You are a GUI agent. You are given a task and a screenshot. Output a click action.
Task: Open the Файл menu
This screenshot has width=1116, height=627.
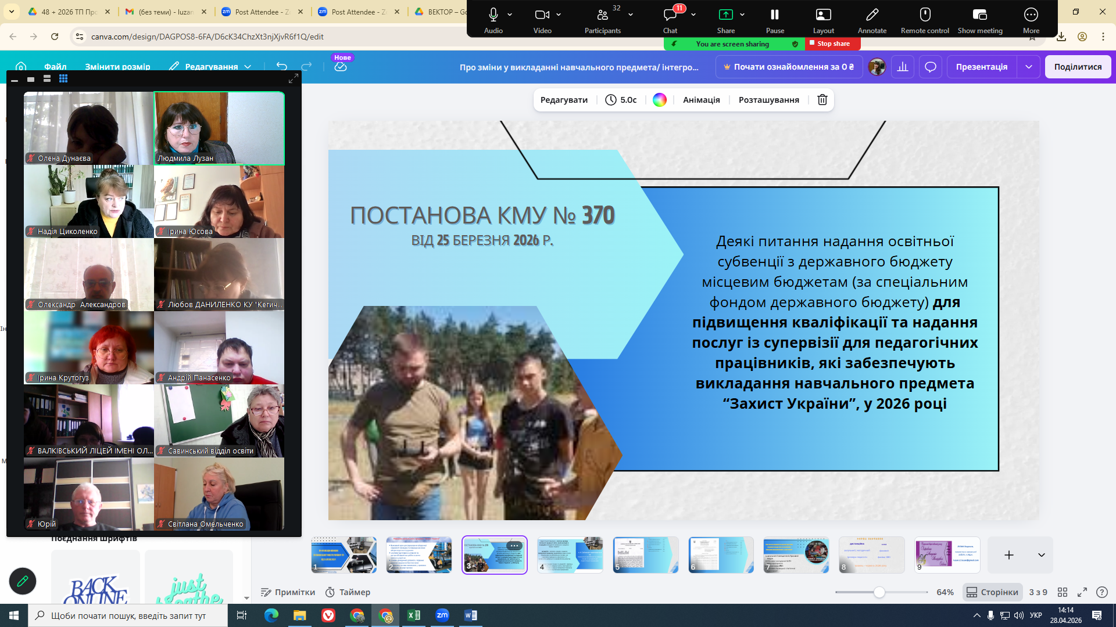click(55, 67)
